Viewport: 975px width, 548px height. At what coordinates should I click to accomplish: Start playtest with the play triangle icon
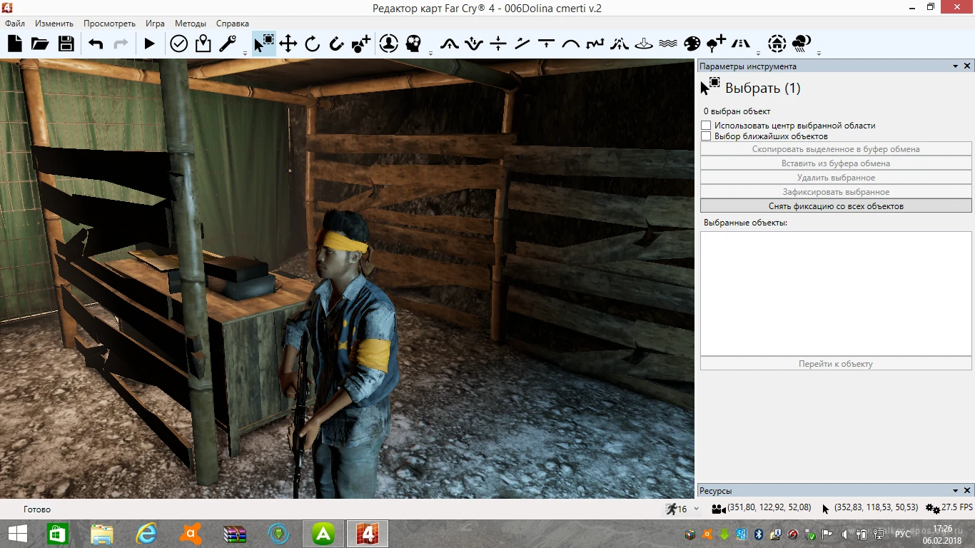[149, 44]
